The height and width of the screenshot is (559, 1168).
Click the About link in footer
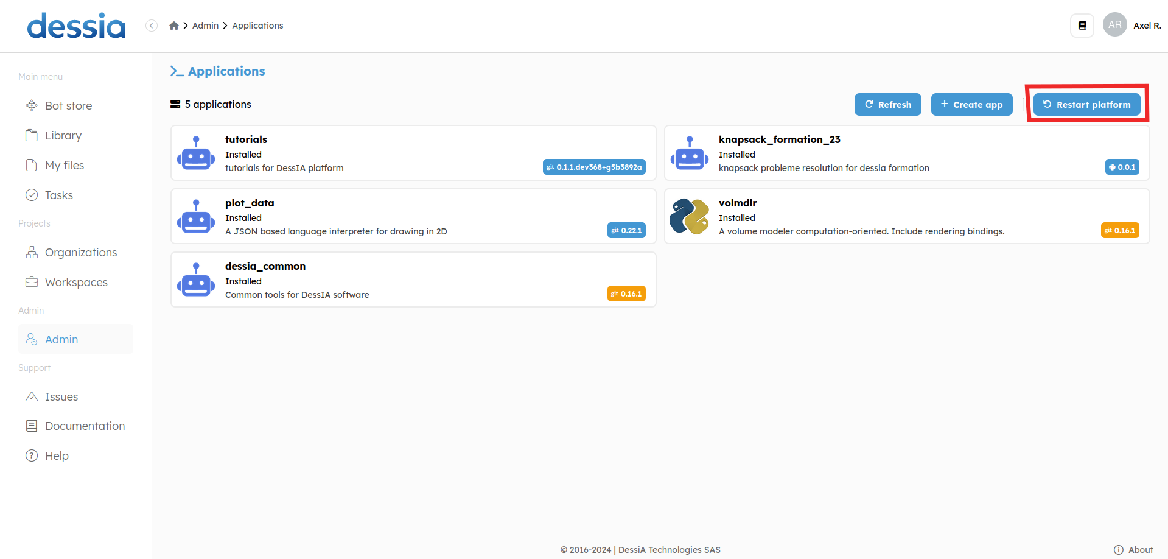coord(1141,550)
